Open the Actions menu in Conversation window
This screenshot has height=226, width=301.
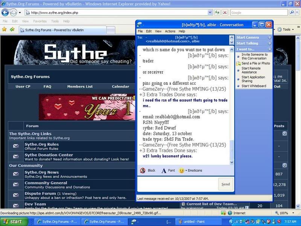click(170, 31)
